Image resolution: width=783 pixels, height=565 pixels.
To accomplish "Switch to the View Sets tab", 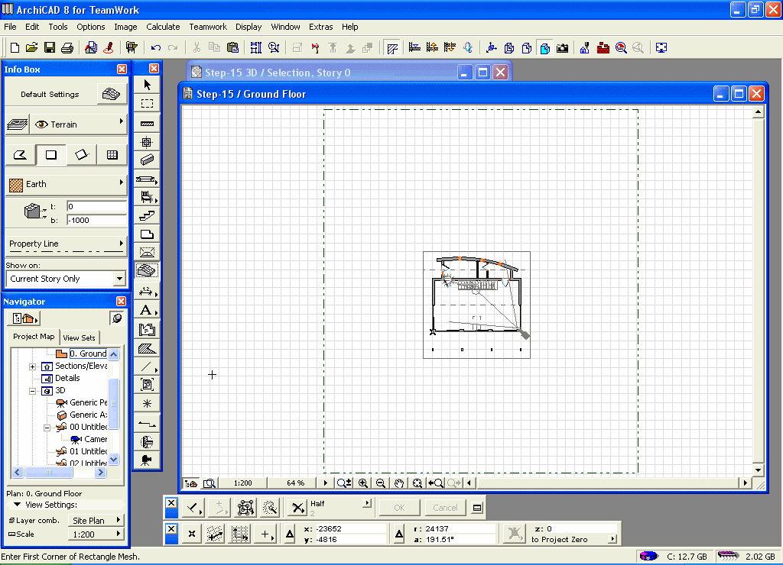I will [80, 337].
